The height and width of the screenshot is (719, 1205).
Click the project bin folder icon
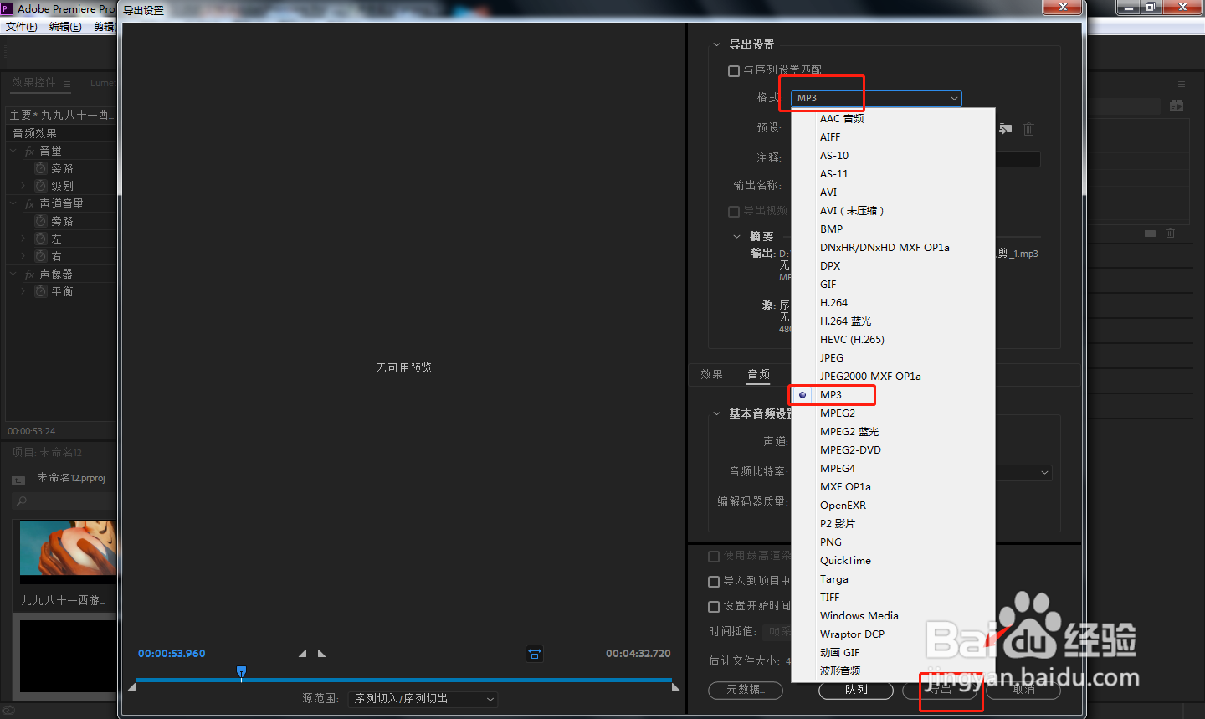point(18,479)
